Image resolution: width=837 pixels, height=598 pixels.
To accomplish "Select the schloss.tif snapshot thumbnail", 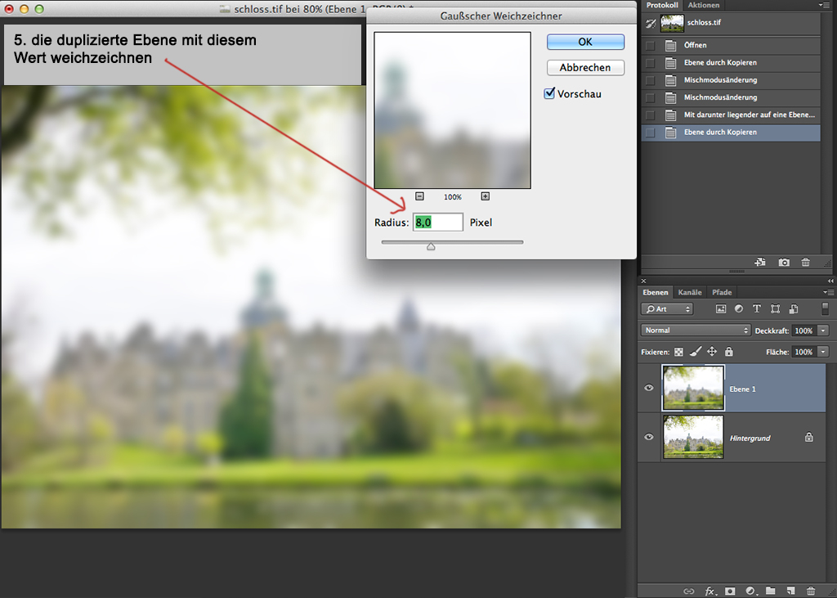I will pyautogui.click(x=672, y=23).
